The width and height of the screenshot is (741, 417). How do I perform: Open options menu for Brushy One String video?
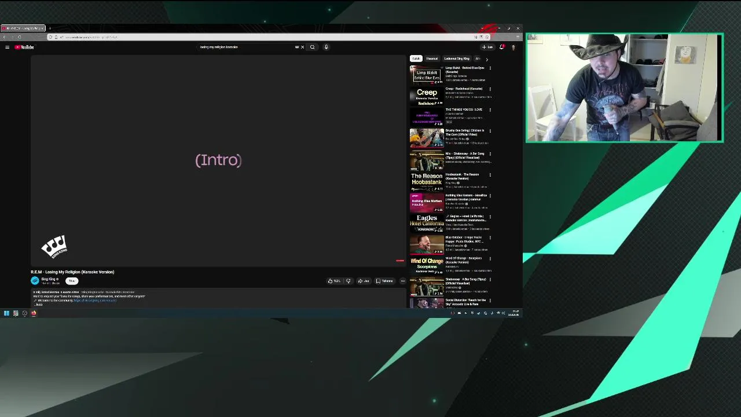pos(490,131)
